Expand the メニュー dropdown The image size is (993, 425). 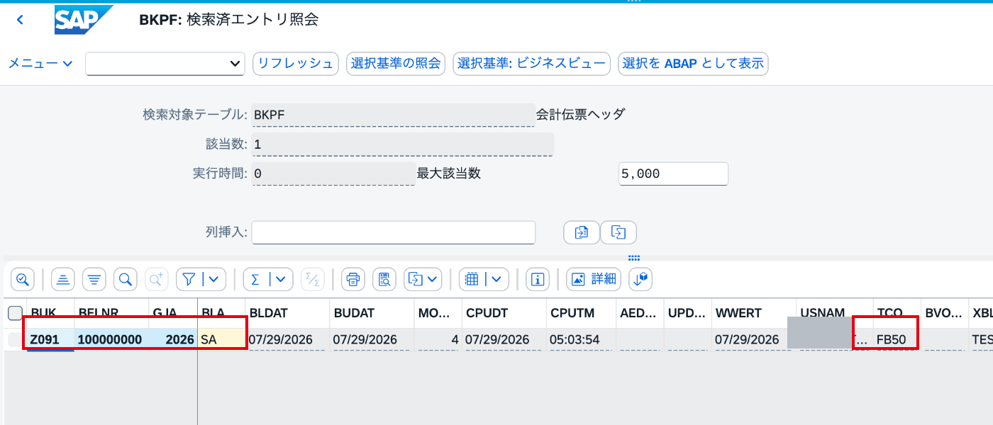[x=40, y=63]
